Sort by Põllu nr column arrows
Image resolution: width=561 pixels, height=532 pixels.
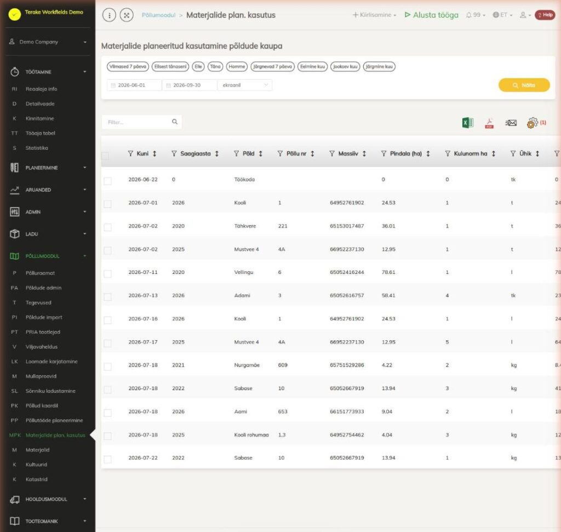pyautogui.click(x=312, y=153)
